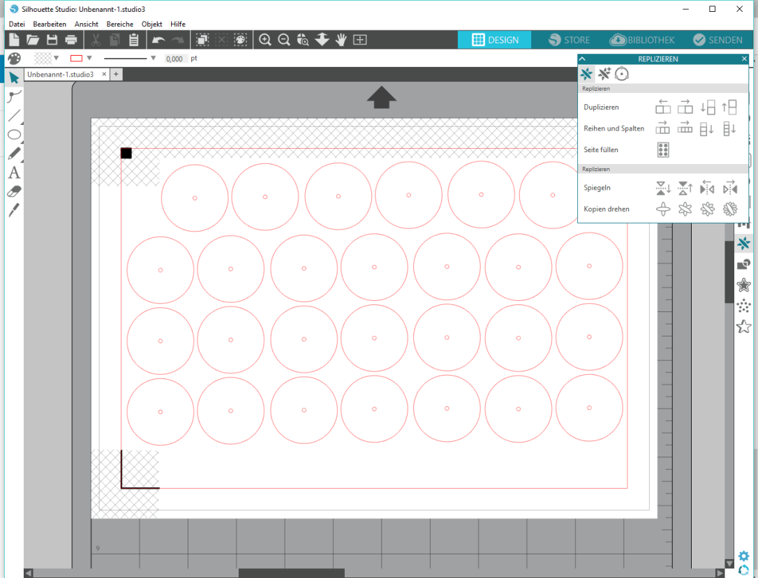Switch to the Senden tab
Viewport: 758px width, 578px height.
pos(718,40)
